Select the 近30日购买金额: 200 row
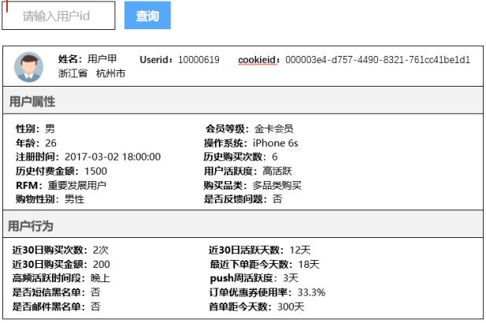Viewport: 486px width, 323px height. [x=61, y=264]
